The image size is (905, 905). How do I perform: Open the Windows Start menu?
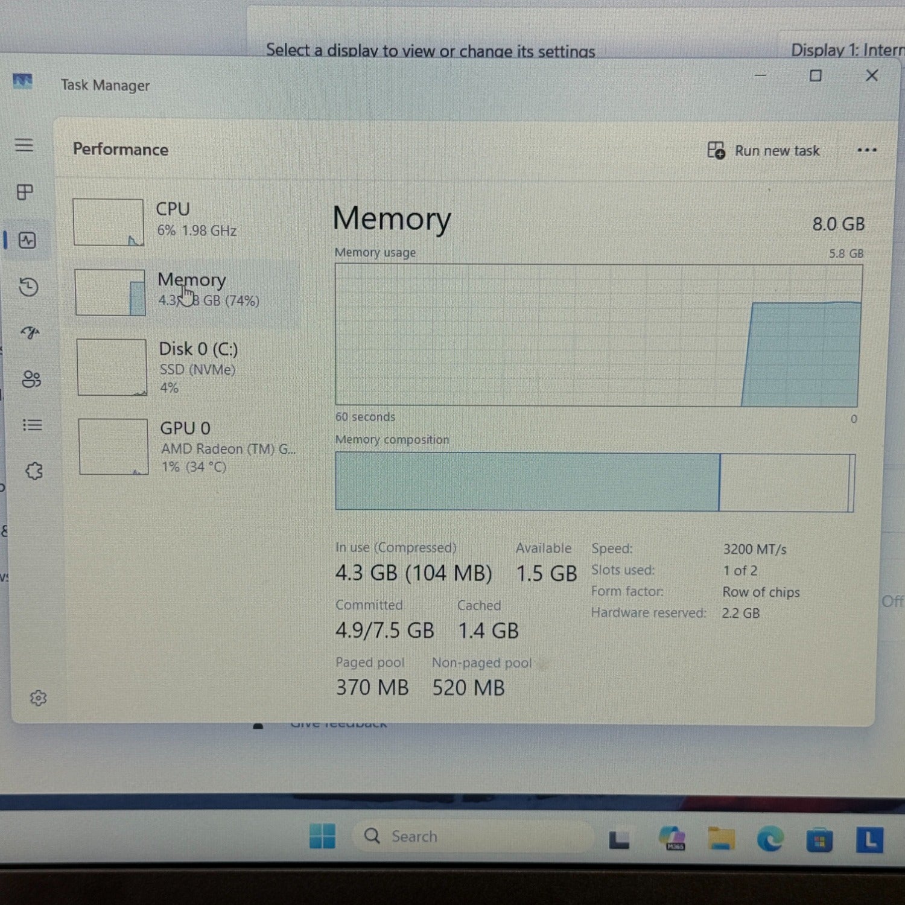tap(322, 836)
